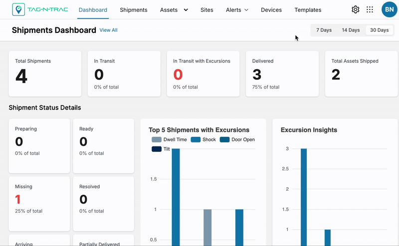
Task: Open the BN user avatar menu
Action: click(x=390, y=9)
